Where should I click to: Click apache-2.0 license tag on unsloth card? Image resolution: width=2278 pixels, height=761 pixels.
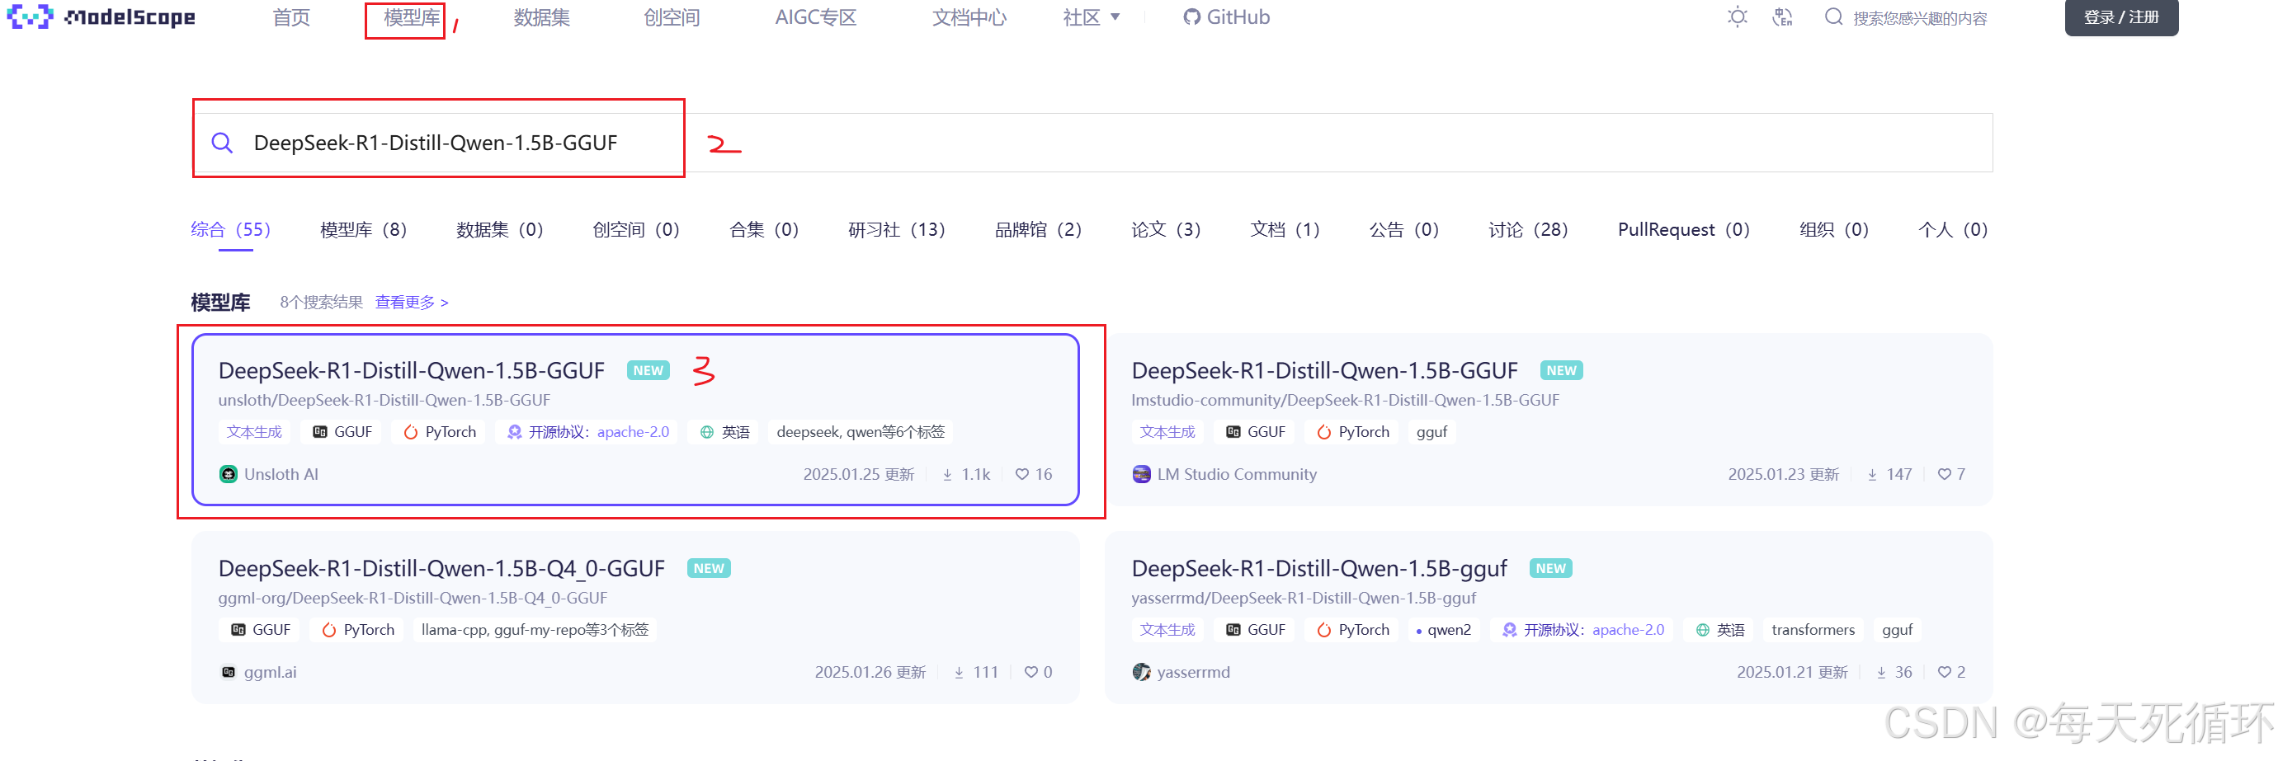pyautogui.click(x=587, y=431)
